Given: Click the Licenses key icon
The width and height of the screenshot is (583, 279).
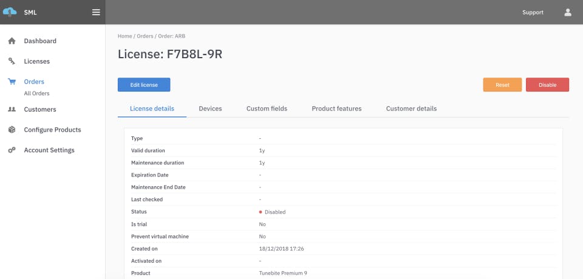Looking at the screenshot, I should point(12,61).
